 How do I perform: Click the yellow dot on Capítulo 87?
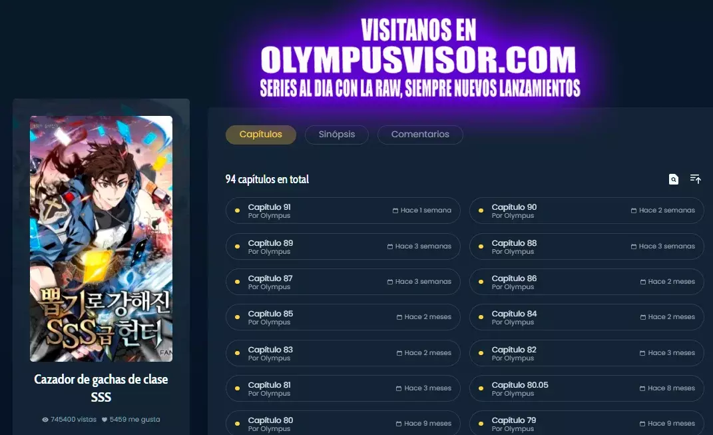(x=237, y=282)
